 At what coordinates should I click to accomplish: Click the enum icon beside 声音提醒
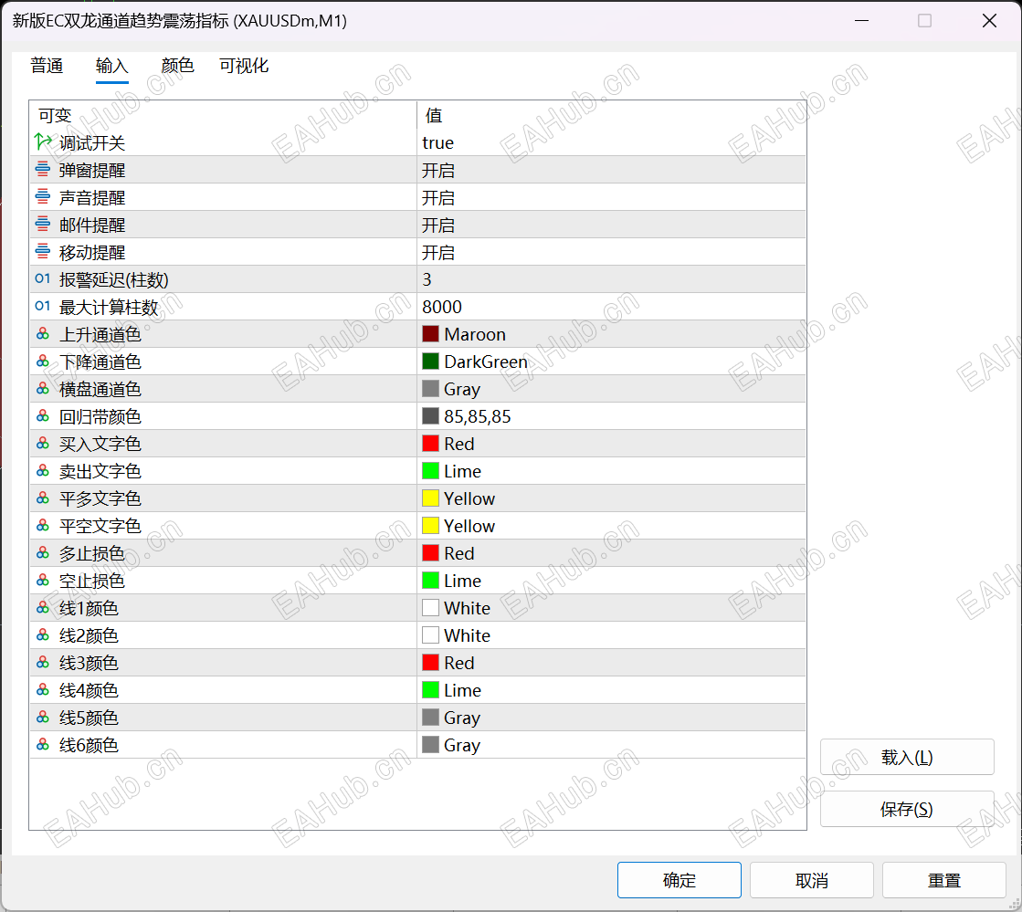[x=42, y=196]
